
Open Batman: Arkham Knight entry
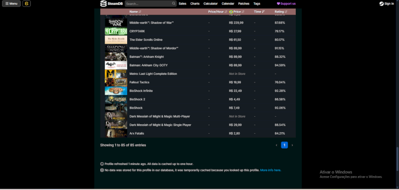[147, 57]
